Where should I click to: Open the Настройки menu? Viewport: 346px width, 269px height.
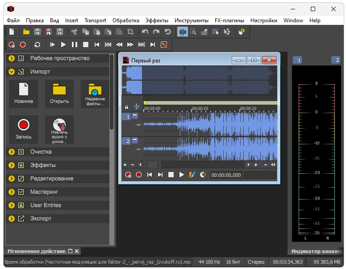pos(264,20)
